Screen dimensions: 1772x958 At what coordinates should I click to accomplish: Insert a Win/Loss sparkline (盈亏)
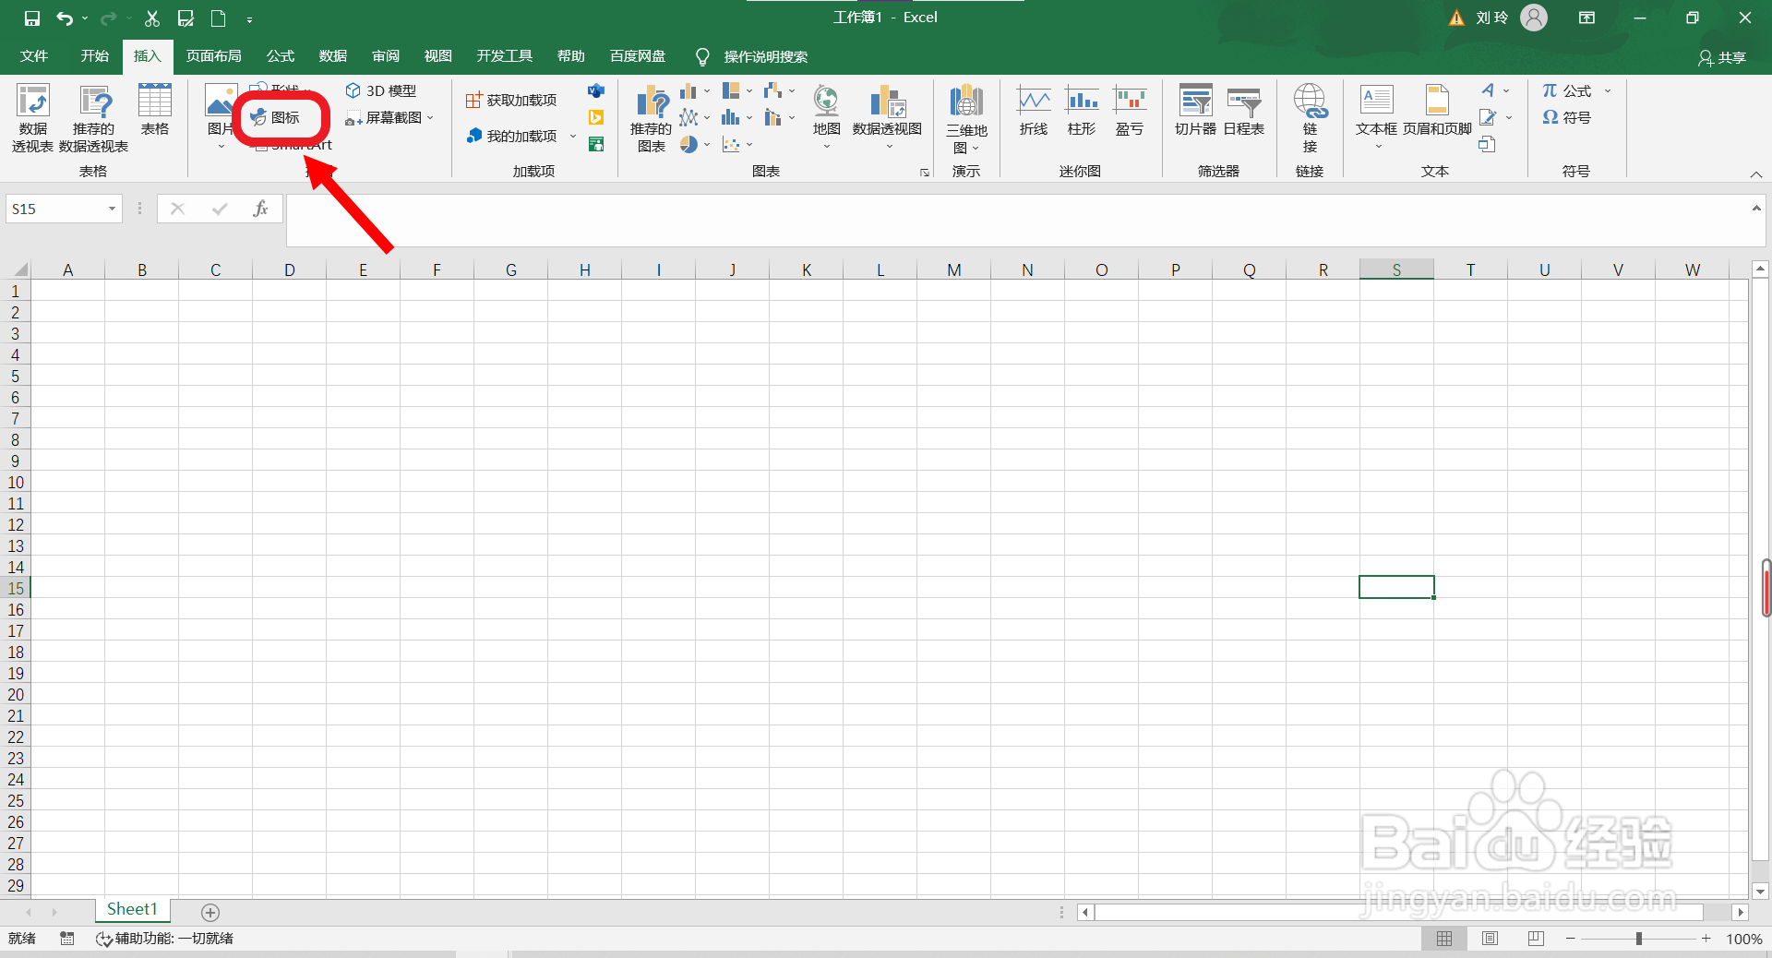click(x=1130, y=111)
